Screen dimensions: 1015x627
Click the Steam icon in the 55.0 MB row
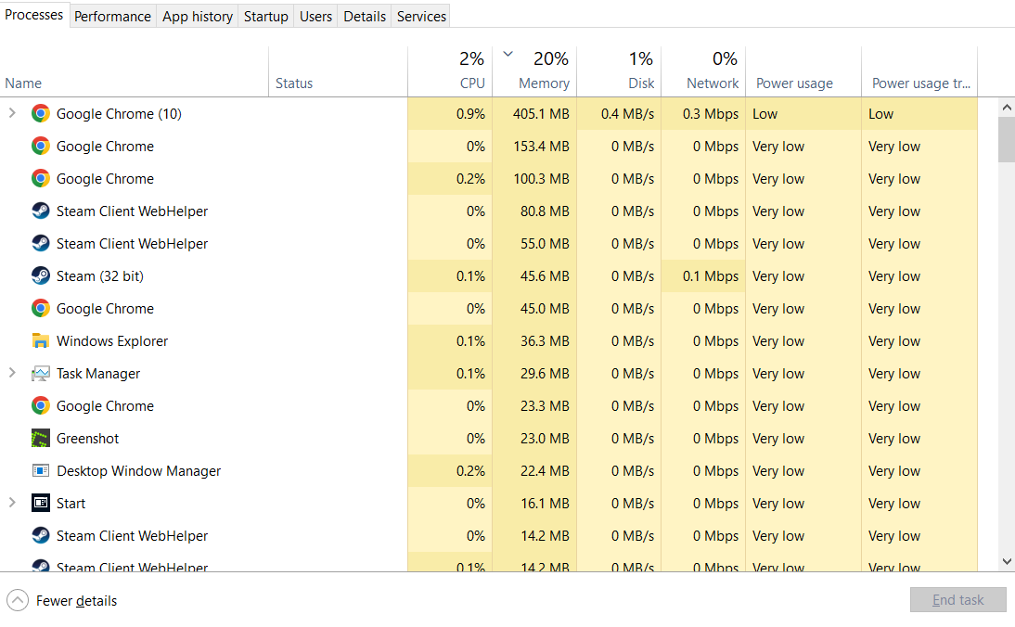pos(41,243)
